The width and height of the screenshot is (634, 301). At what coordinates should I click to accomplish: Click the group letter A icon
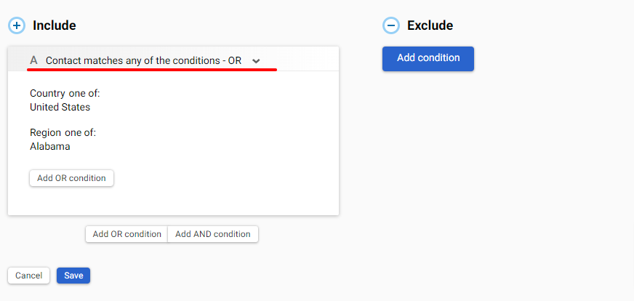tap(33, 60)
